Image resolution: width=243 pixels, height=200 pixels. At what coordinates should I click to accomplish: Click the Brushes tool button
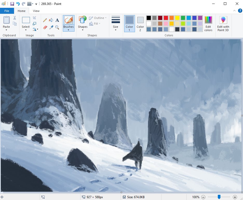click(69, 20)
